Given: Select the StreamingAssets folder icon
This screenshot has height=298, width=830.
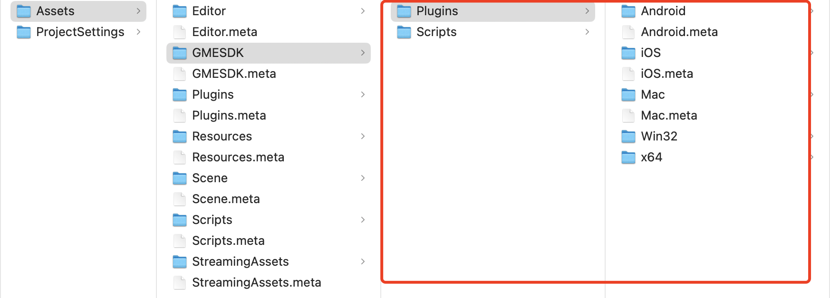Looking at the screenshot, I should 180,261.
